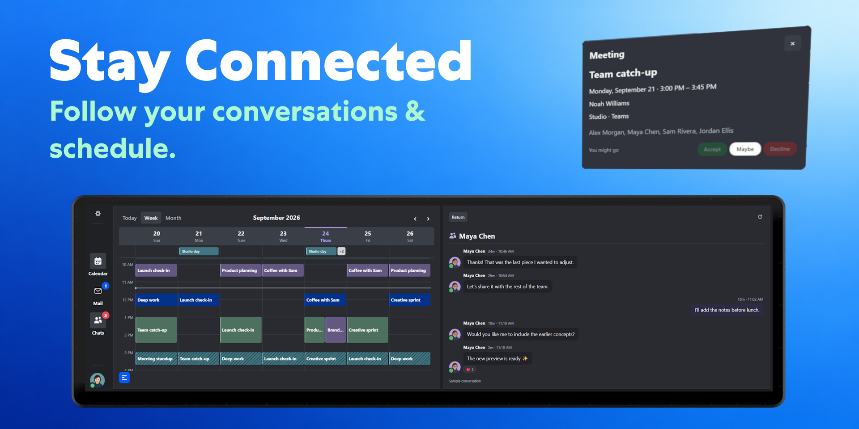Decline the Team catch-up meeting
The image size is (859, 429).
coord(780,149)
